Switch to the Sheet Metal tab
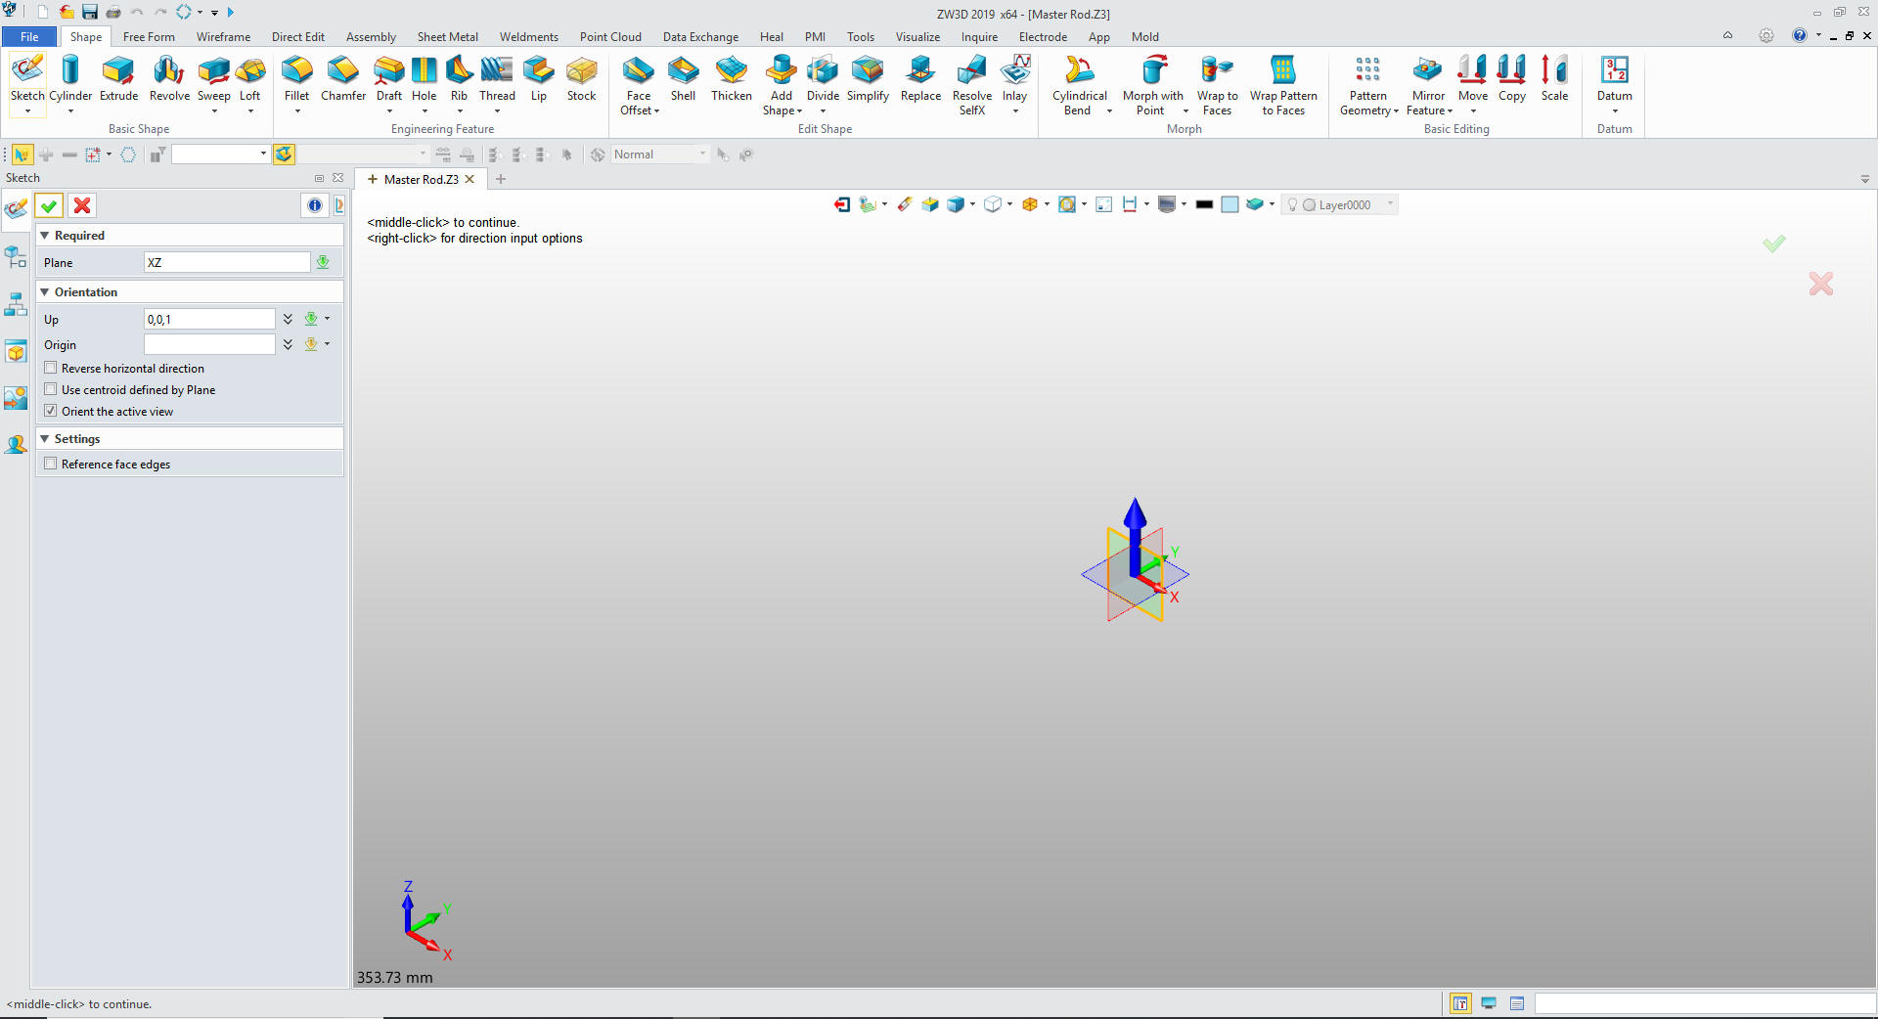 point(447,37)
